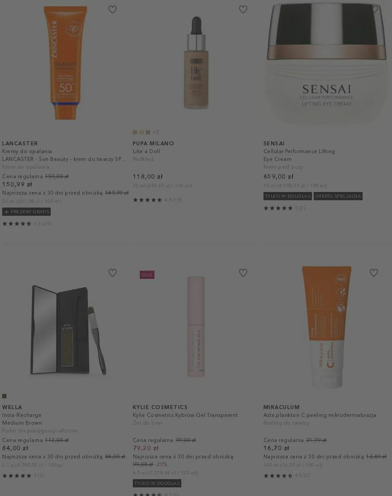Click Tylko w Douglas badge under Sensai
Image resolution: width=392 pixels, height=496 pixels.
tap(288, 196)
